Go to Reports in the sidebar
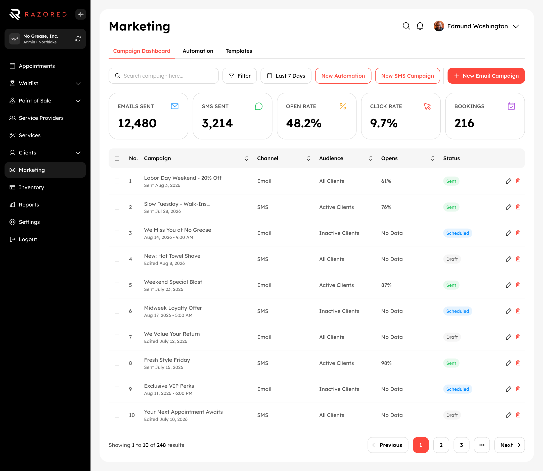This screenshot has width=543, height=471. (45, 205)
